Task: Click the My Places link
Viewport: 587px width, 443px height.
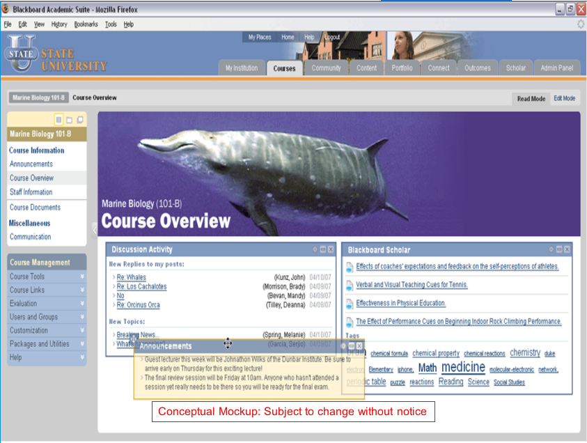Action: coord(260,37)
